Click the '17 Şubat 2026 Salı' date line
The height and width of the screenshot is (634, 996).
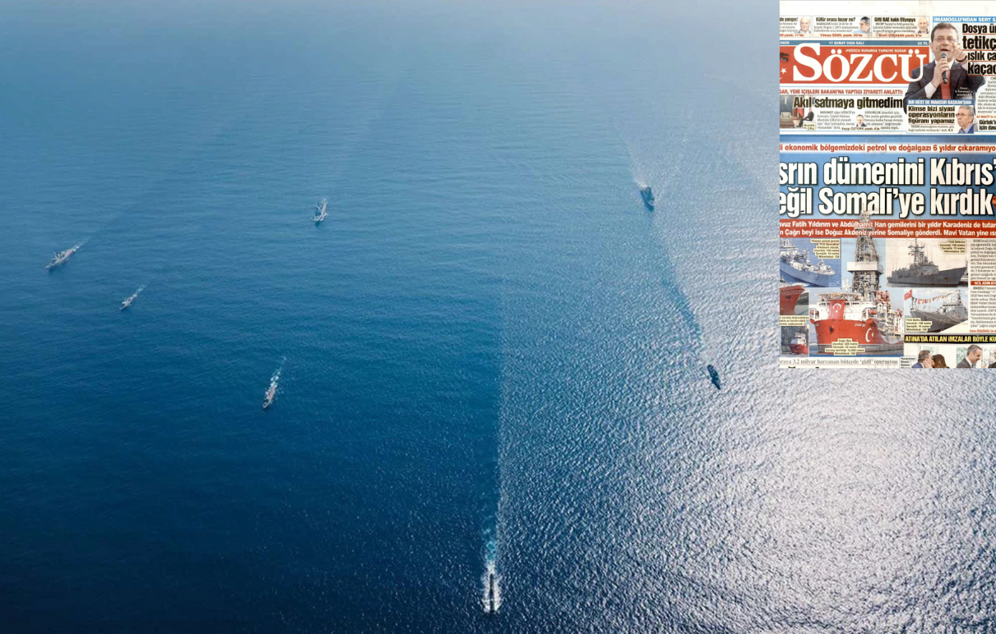847,43
